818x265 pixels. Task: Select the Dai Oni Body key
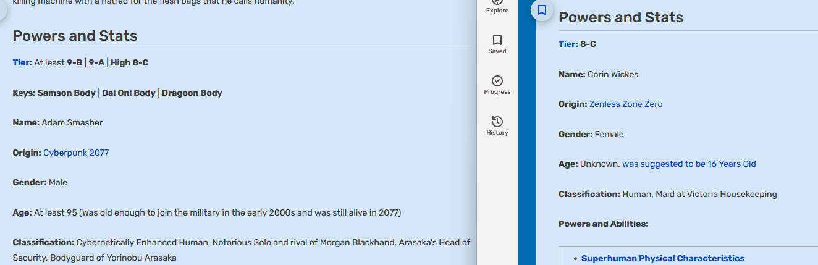click(129, 93)
